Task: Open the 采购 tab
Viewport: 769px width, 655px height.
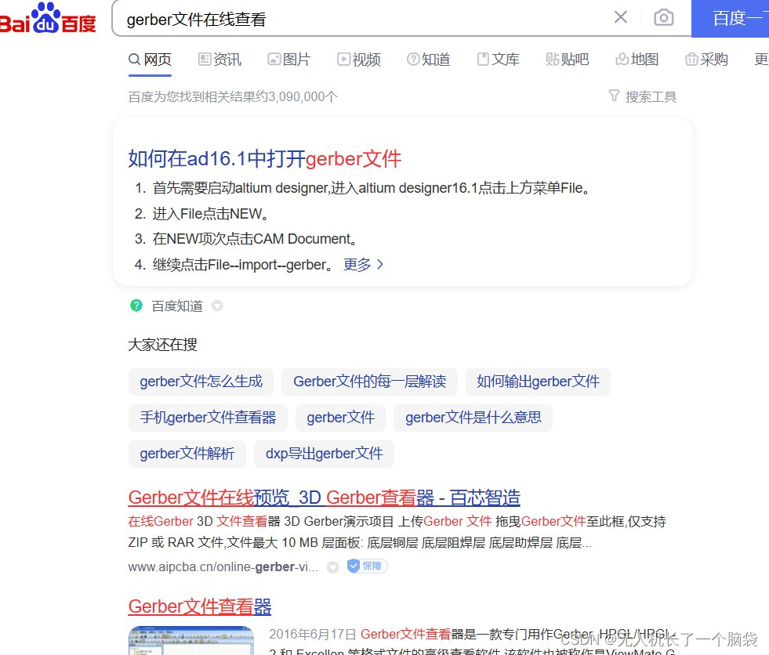Action: pos(707,60)
